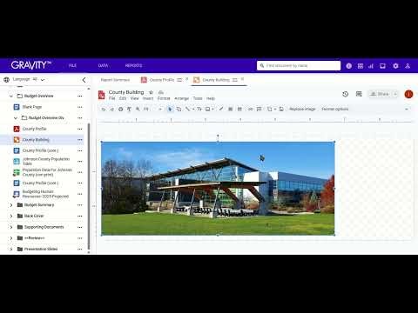Open more options for Budget Summary row
Viewport: 418px width, 313px height.
(x=80, y=205)
